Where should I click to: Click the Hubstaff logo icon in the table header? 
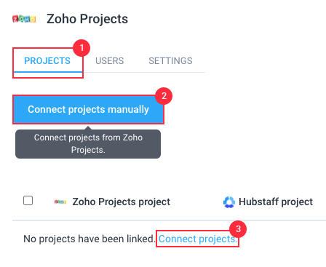(x=229, y=202)
